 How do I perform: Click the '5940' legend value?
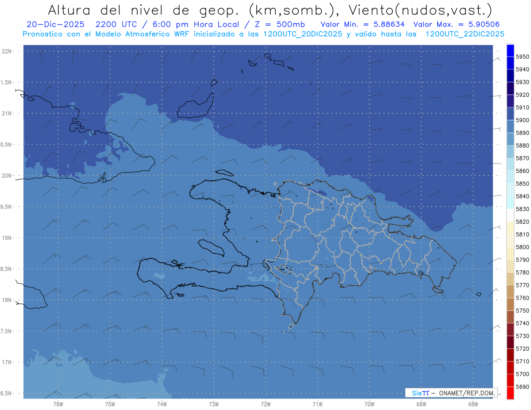[523, 69]
